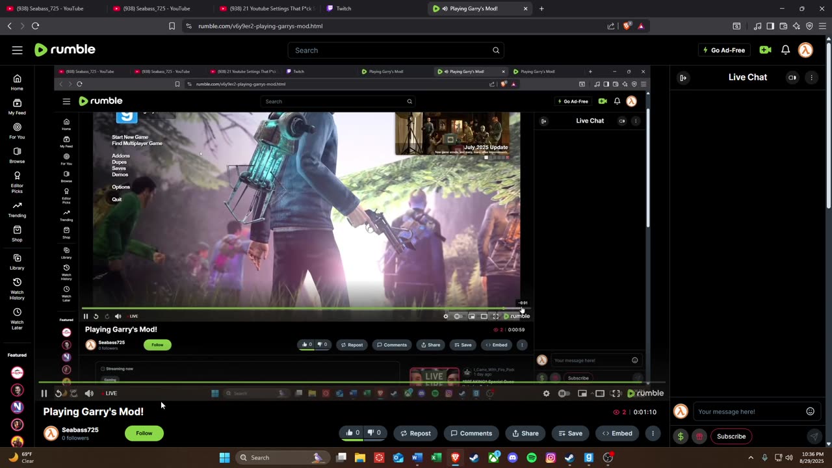Image resolution: width=832 pixels, height=468 pixels.
Task: Click the Rumble logo in the header
Action: (x=64, y=50)
